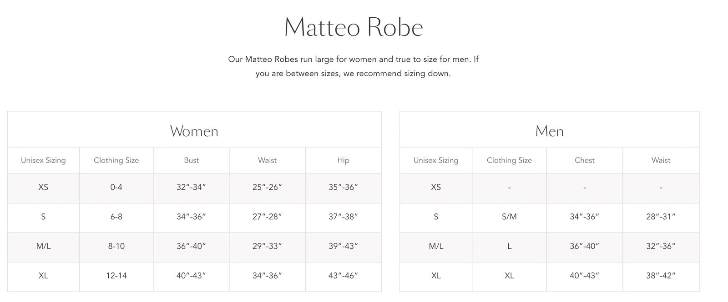Click Clothing Size header in Women table
Image resolution: width=728 pixels, height=302 pixels.
116,160
